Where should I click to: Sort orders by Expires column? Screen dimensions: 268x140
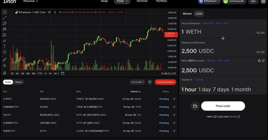click(x=136, y=92)
